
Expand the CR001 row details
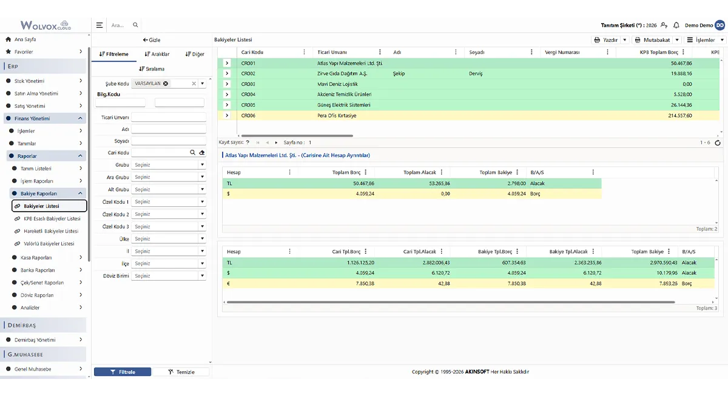pos(227,63)
